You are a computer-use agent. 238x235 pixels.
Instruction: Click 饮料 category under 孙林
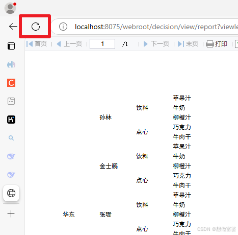142,108
